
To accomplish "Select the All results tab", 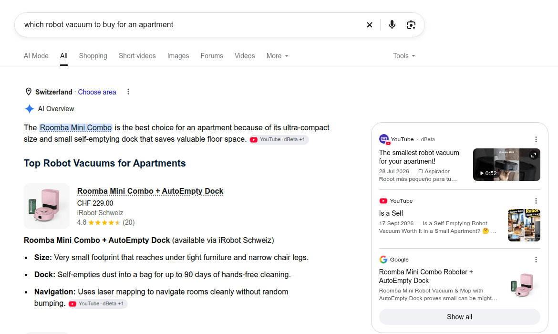I will click(x=64, y=56).
